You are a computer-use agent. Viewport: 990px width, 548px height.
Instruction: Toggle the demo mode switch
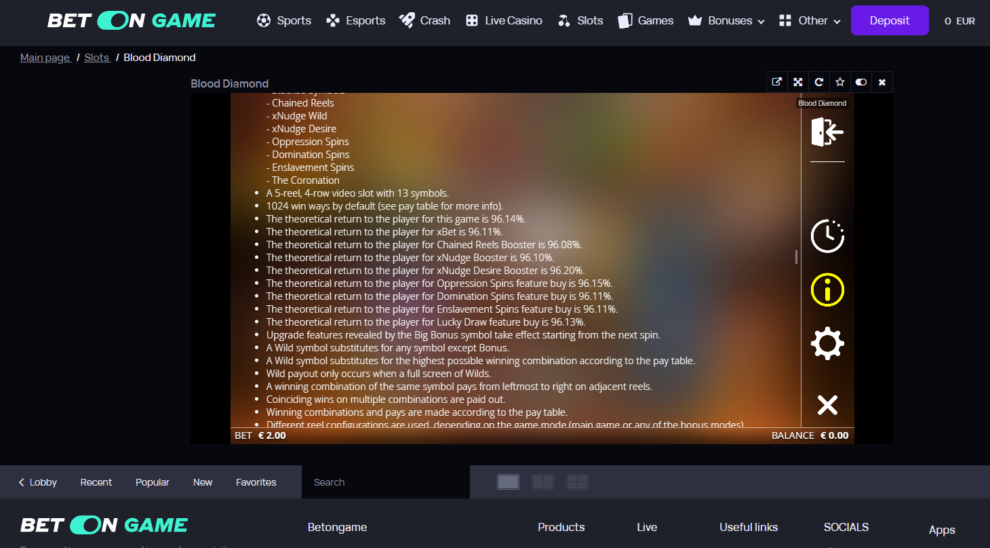[x=861, y=82]
